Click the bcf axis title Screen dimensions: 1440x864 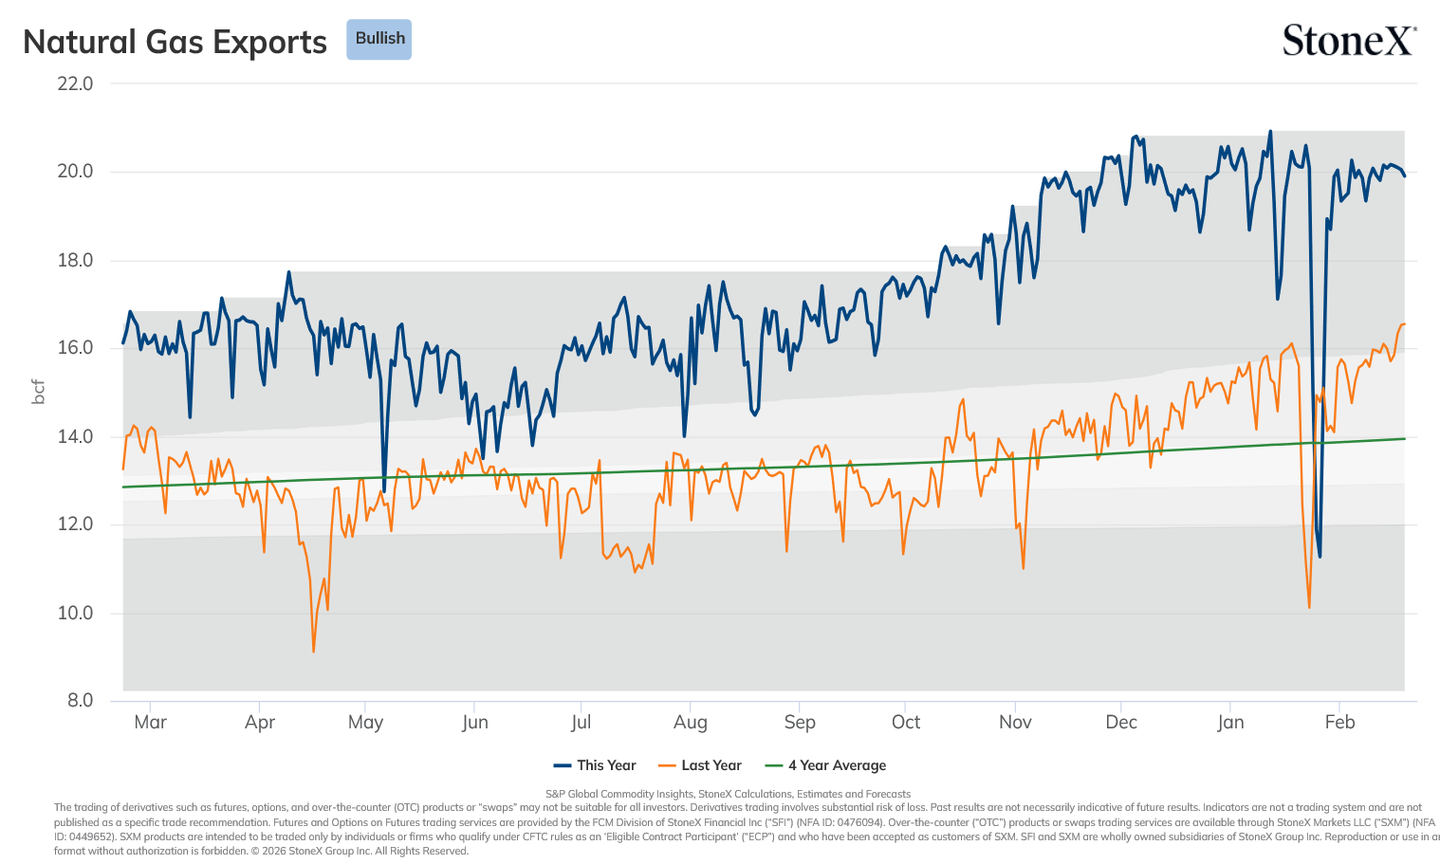click(x=38, y=392)
